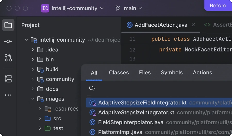Collapse the images folder

(33, 99)
